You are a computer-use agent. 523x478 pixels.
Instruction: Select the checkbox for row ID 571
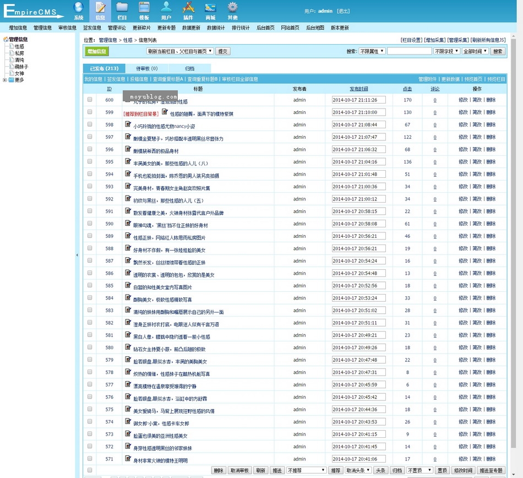click(90, 459)
